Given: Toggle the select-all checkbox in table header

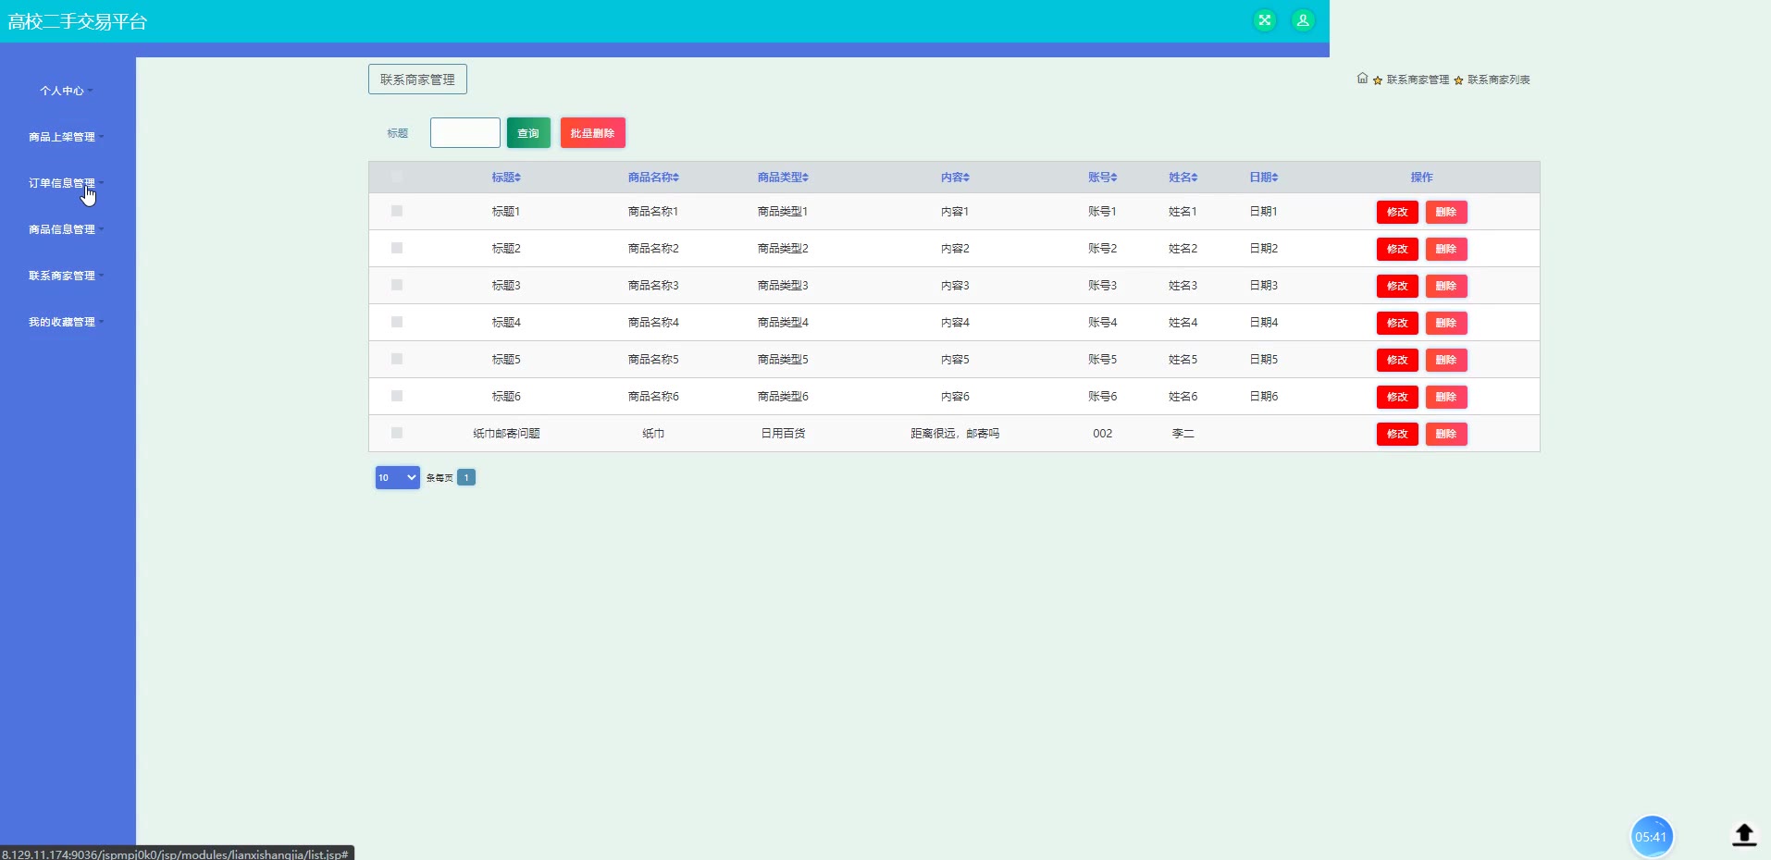Looking at the screenshot, I should pos(397,177).
